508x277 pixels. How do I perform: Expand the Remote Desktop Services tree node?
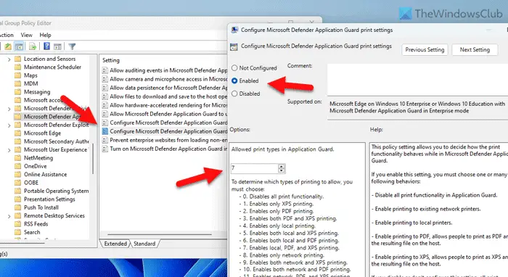point(9,216)
